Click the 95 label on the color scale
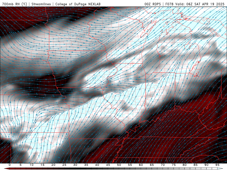 click(x=217, y=165)
